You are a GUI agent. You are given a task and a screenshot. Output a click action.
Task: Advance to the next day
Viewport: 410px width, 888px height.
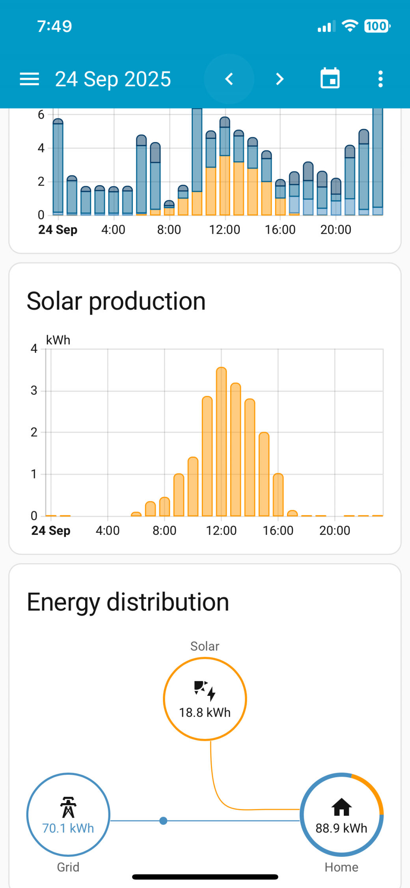coord(280,79)
